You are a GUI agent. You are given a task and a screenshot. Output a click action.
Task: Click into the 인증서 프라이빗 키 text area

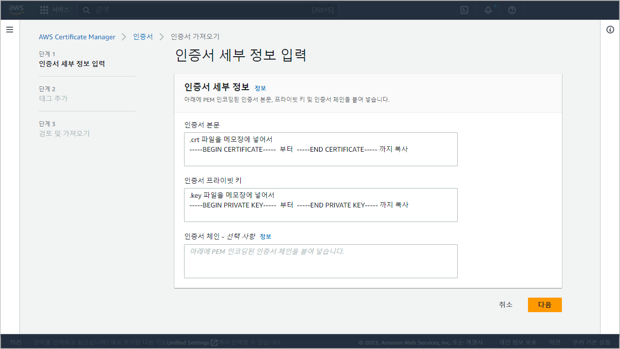(x=321, y=205)
